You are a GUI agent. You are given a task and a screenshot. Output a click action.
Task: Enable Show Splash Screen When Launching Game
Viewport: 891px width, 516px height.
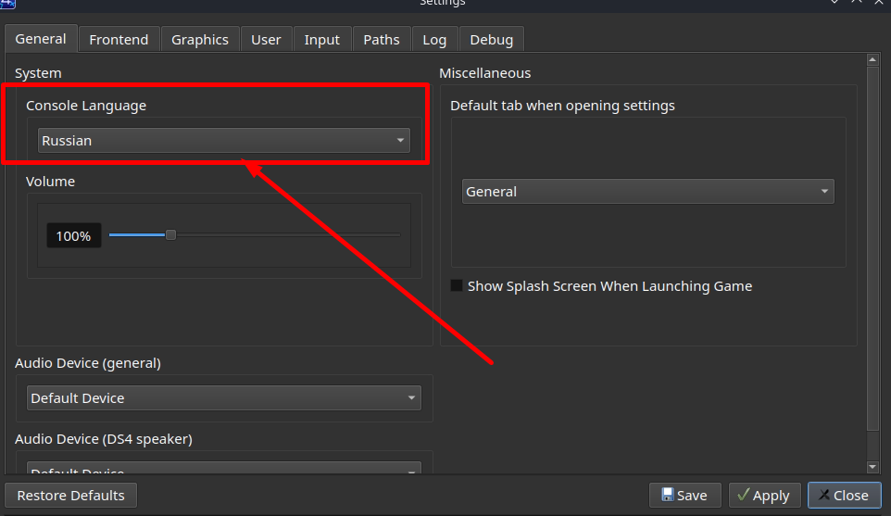(x=457, y=286)
